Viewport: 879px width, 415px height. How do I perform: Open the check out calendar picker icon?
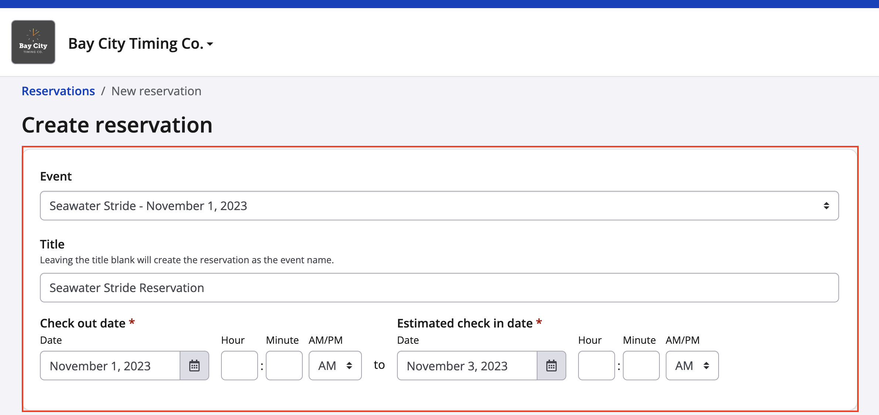(x=194, y=366)
